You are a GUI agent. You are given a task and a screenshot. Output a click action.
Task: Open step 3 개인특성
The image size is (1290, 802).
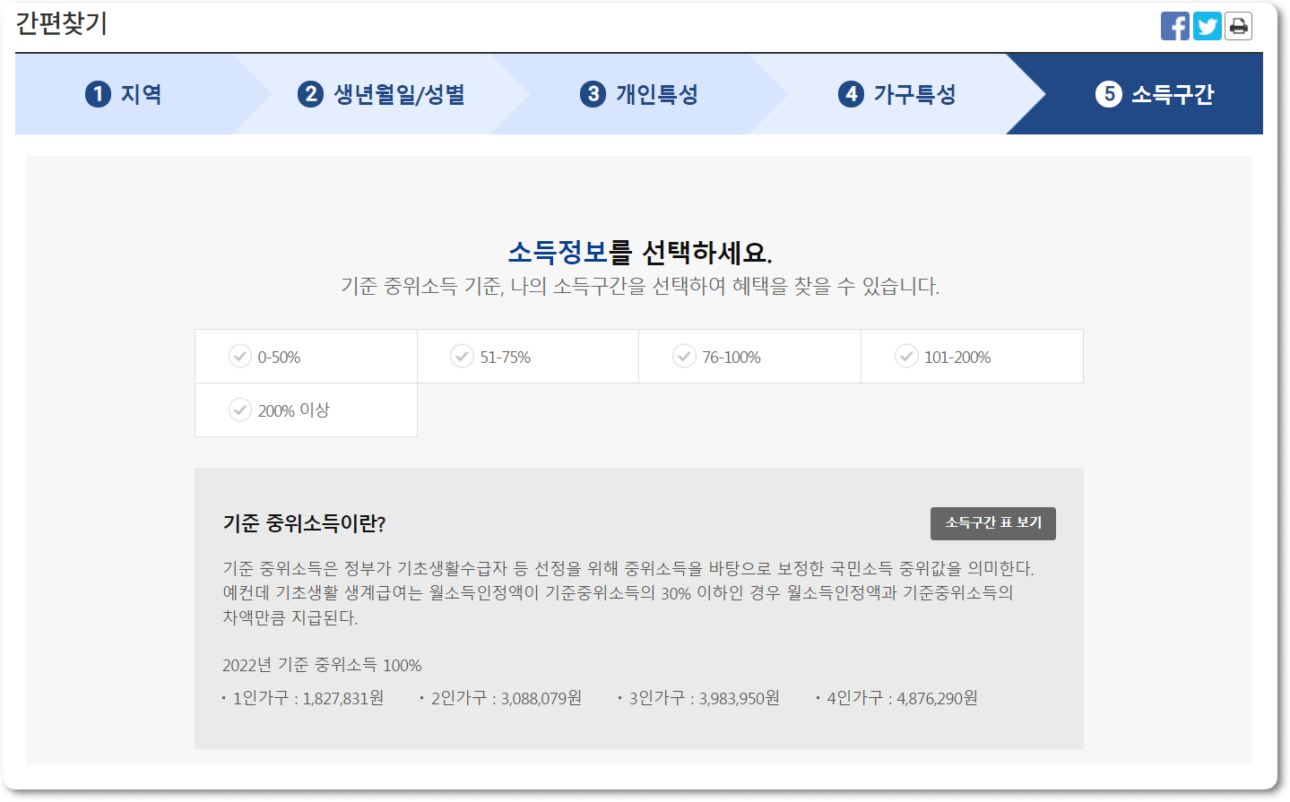coord(639,94)
